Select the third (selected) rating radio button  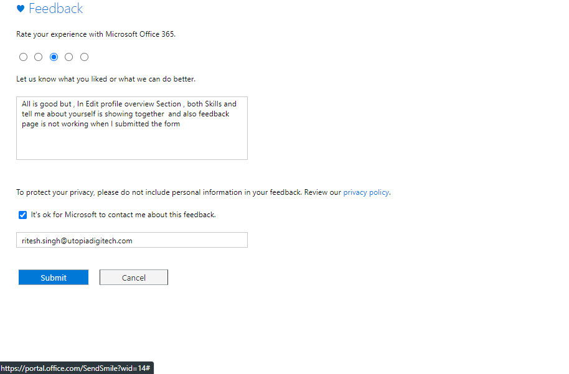pos(54,57)
